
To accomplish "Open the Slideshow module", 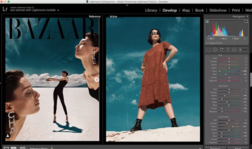I will [x=218, y=10].
